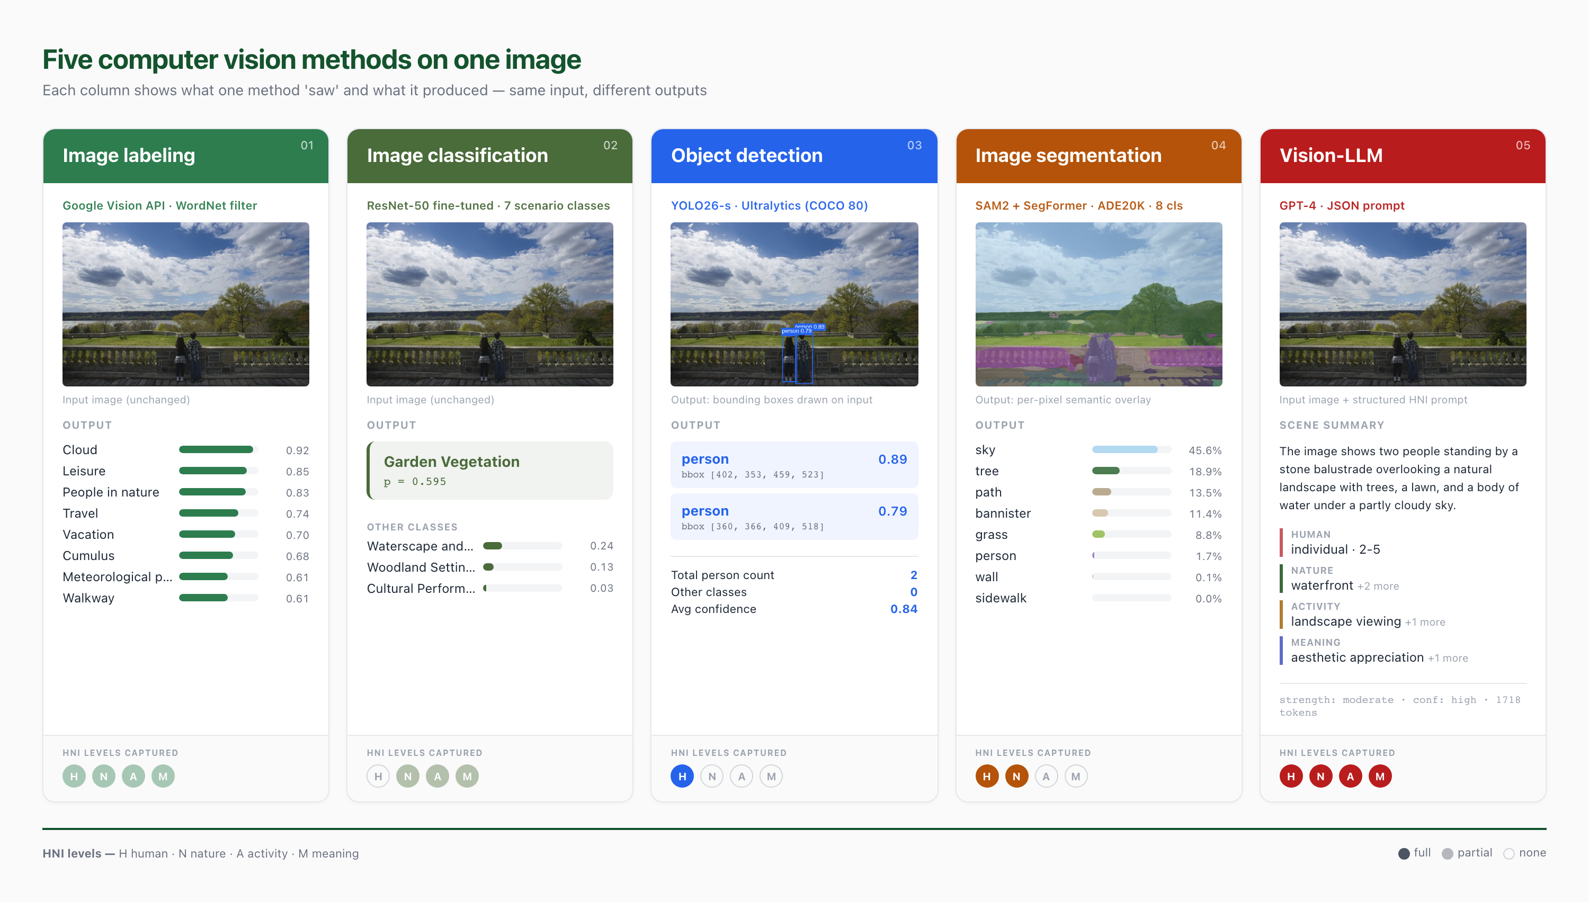
Task: Click the orange N badge in Image segmentation card
Action: (1017, 776)
